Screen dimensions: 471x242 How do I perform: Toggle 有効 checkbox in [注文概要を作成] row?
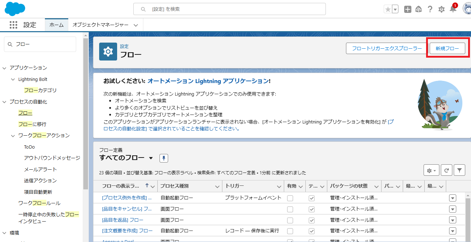coord(290,231)
